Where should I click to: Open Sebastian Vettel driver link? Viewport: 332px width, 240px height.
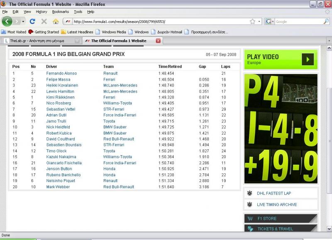pyautogui.click(x=61, y=109)
